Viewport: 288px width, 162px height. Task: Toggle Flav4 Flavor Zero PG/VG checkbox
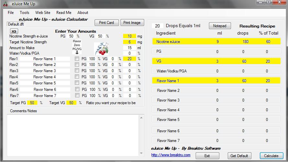click(77, 77)
